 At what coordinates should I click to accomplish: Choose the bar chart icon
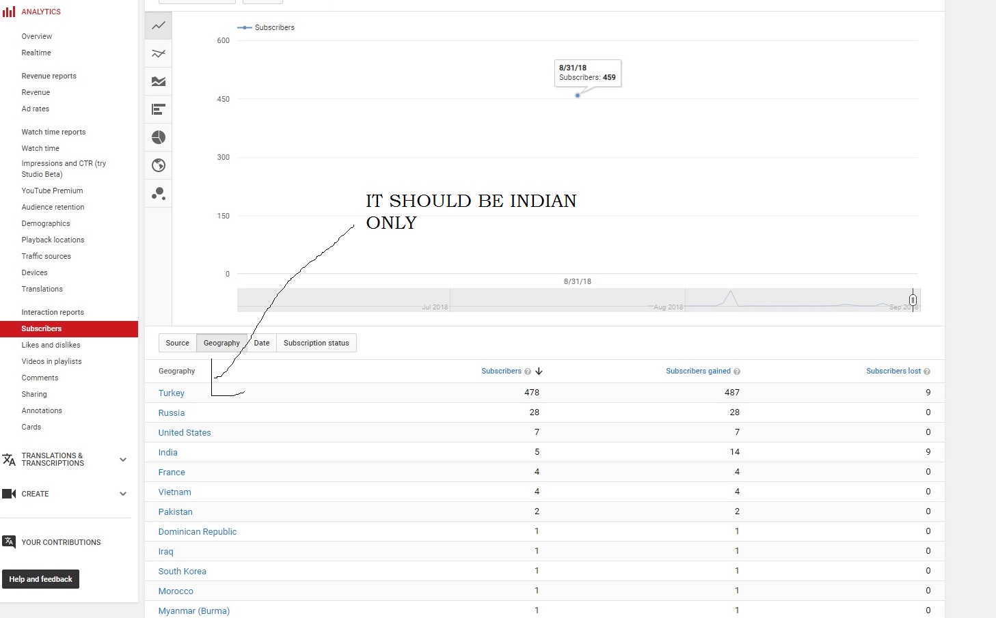[159, 109]
